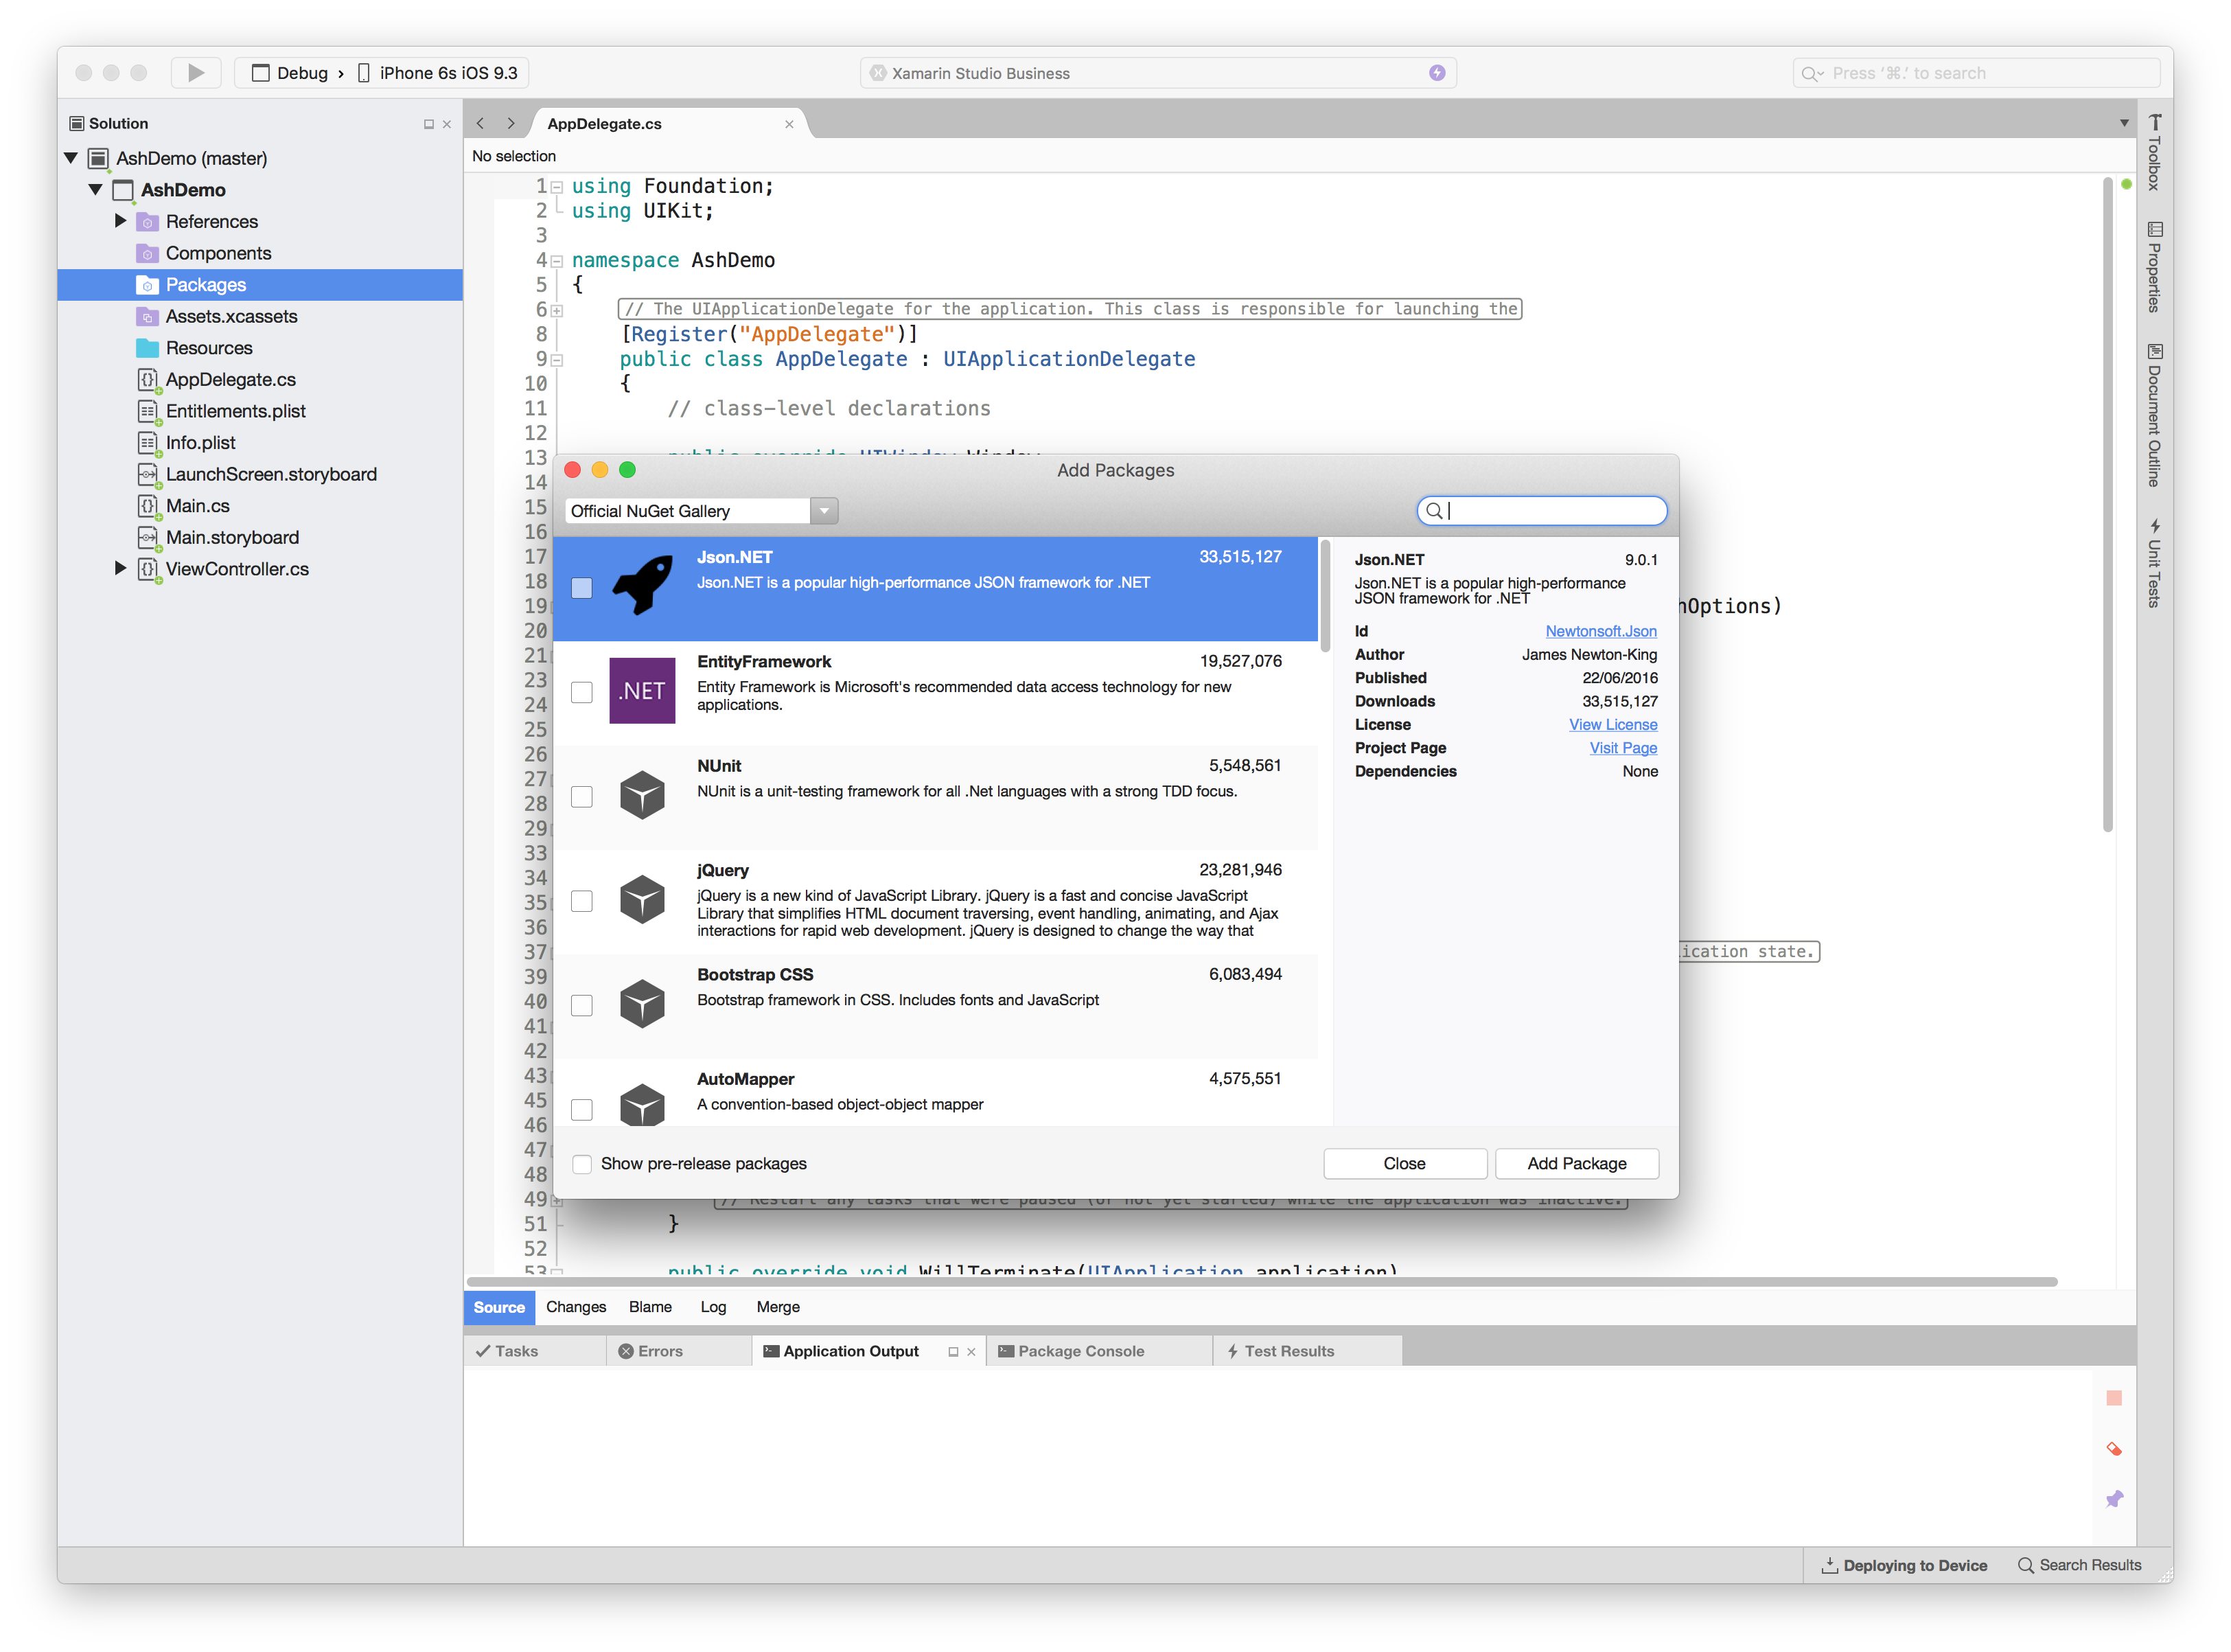Image resolution: width=2231 pixels, height=1652 pixels.
Task: Close the Solution pad
Action: pyautogui.click(x=447, y=124)
